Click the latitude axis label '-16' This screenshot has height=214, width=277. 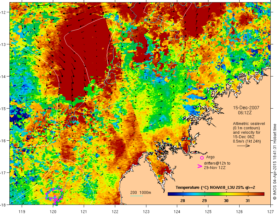[3, 141]
